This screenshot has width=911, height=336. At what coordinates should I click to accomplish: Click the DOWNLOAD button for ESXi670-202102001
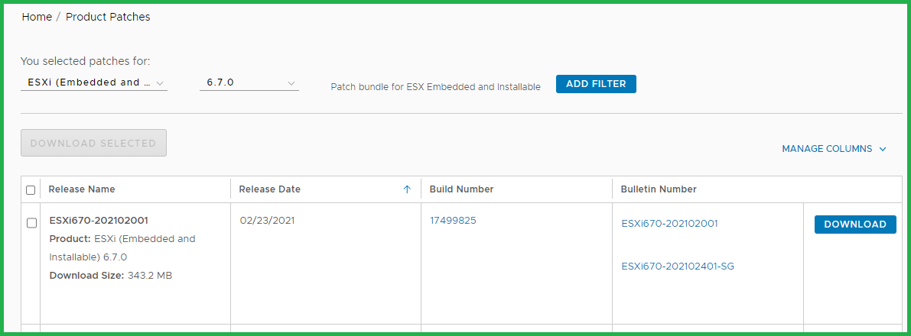[x=855, y=224]
